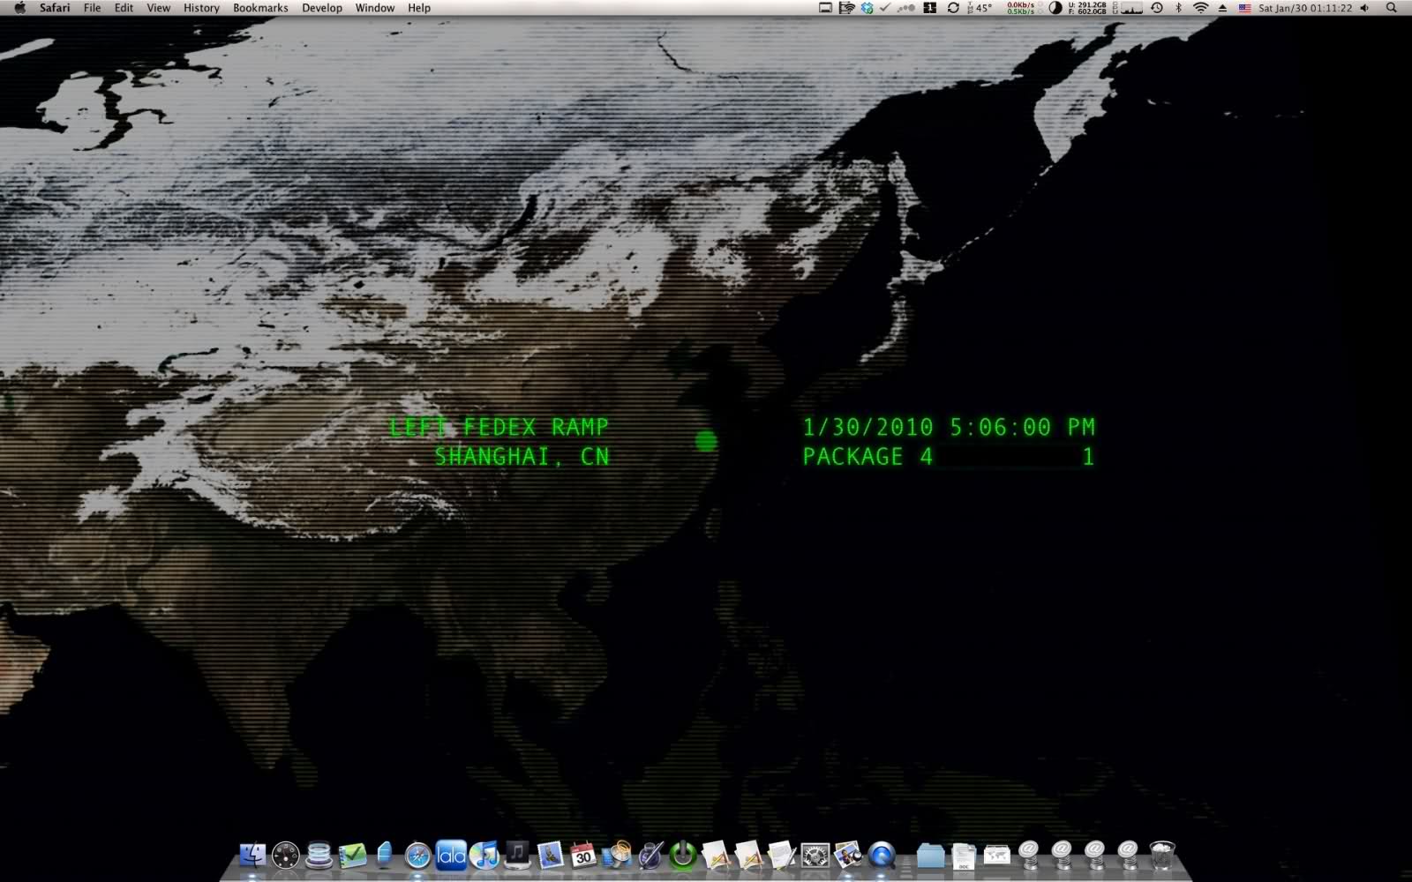Open the File menu
The image size is (1412, 882).
click(92, 8)
